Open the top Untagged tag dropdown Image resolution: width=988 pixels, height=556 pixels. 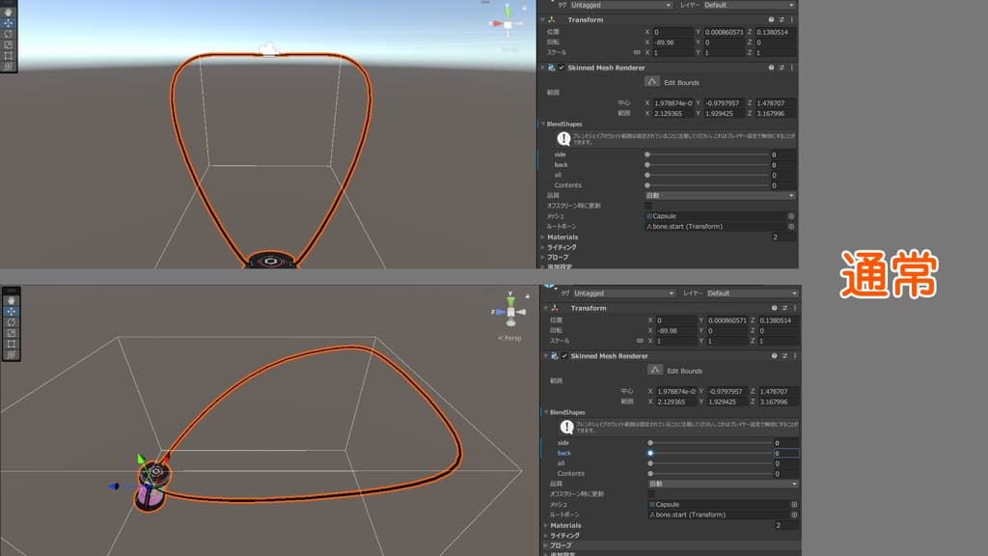618,5
